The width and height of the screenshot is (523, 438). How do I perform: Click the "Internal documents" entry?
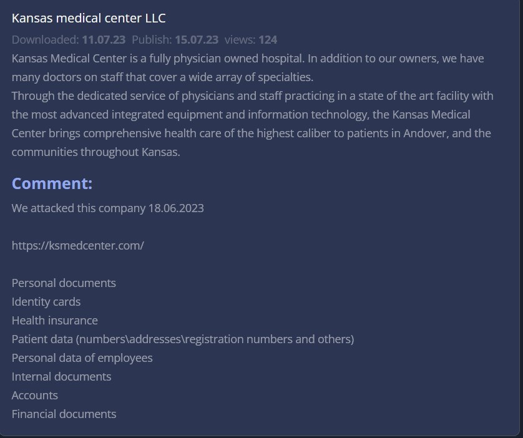coord(61,376)
